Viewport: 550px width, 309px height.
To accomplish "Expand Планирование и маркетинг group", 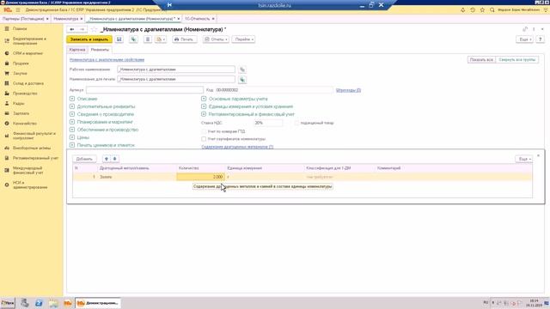I will point(72,122).
